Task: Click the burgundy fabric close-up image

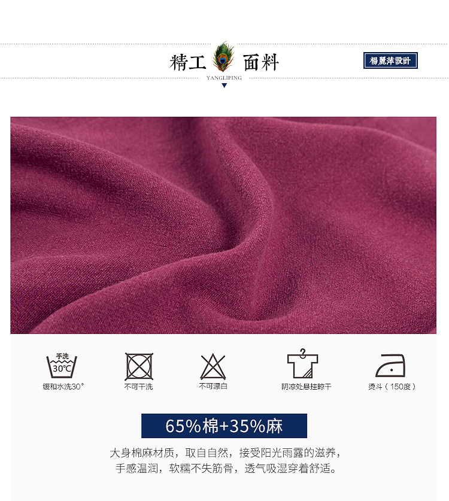Action: [x=223, y=225]
